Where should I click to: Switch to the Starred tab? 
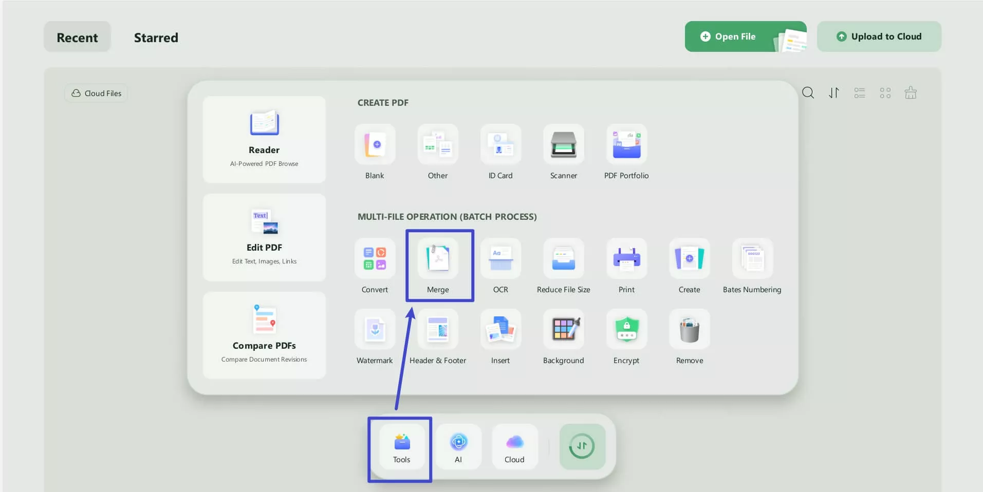click(156, 37)
